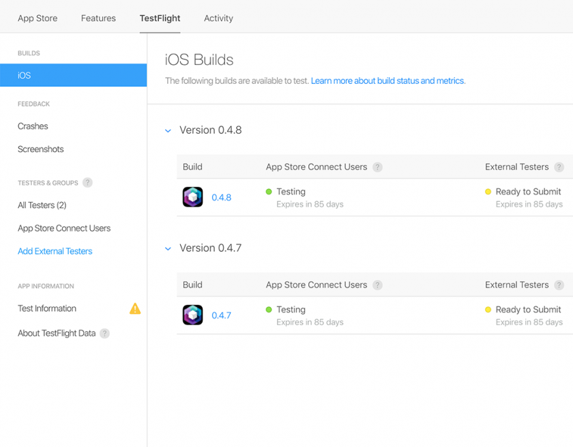Click help icon for App Store Connect Users in Version 0.4.7
The image size is (573, 447).
pyautogui.click(x=377, y=285)
